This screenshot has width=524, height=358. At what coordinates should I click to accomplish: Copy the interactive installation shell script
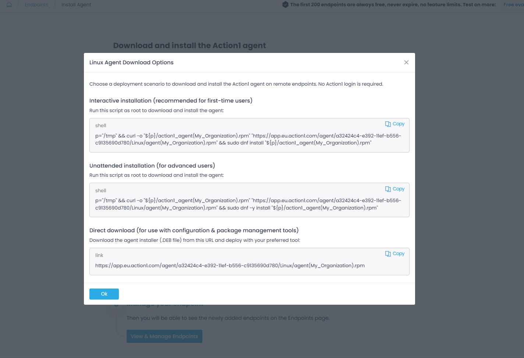click(395, 124)
